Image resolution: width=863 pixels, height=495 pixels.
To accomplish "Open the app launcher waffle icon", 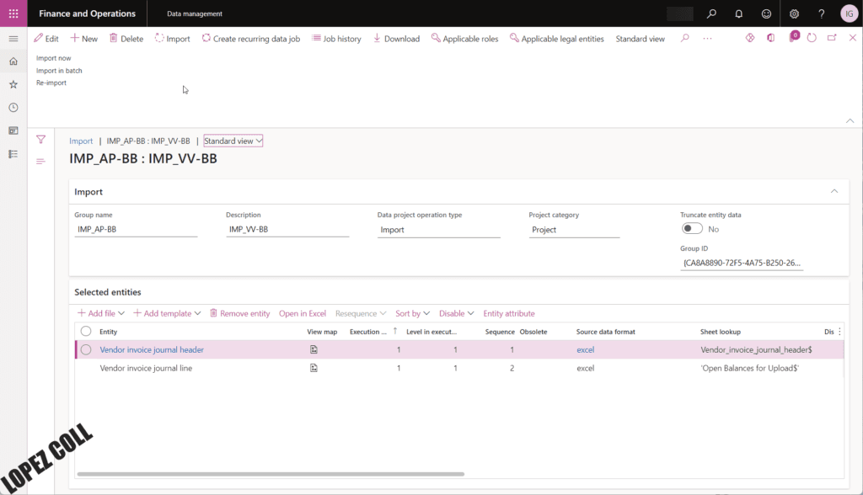I will [x=13, y=13].
